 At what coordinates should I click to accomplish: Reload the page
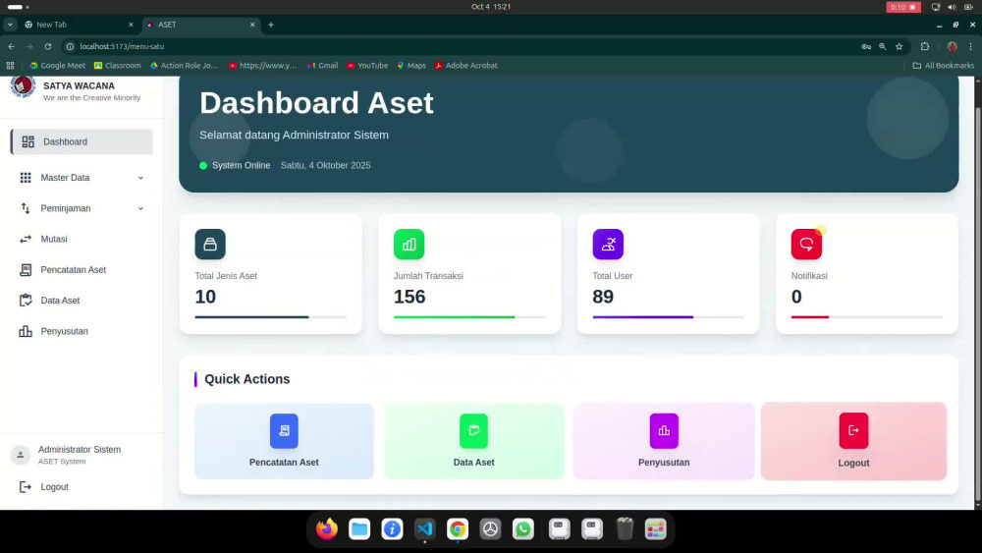pos(47,46)
